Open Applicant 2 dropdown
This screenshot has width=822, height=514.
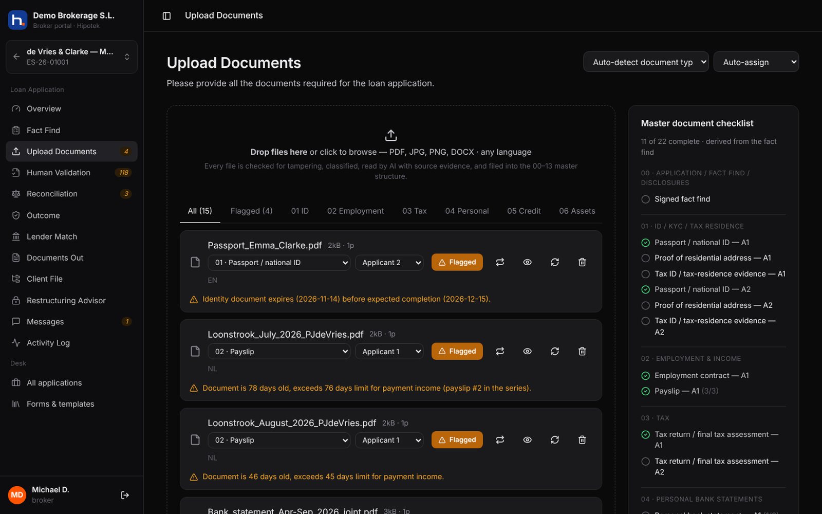pyautogui.click(x=389, y=263)
